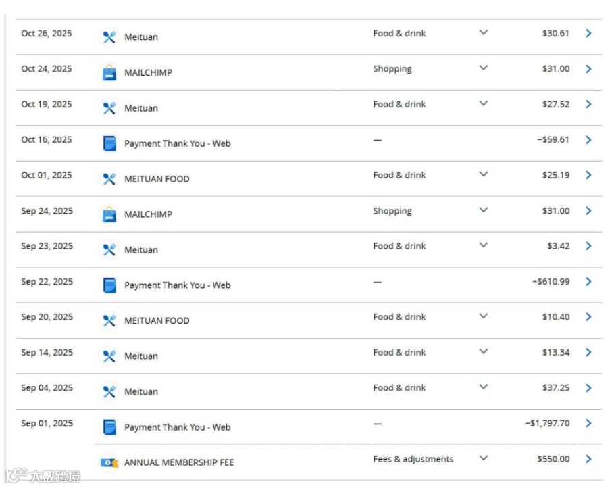
Task: Click the $3.42 amount
Action: tap(559, 246)
